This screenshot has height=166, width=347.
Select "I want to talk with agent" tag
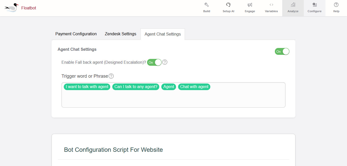coord(87,87)
